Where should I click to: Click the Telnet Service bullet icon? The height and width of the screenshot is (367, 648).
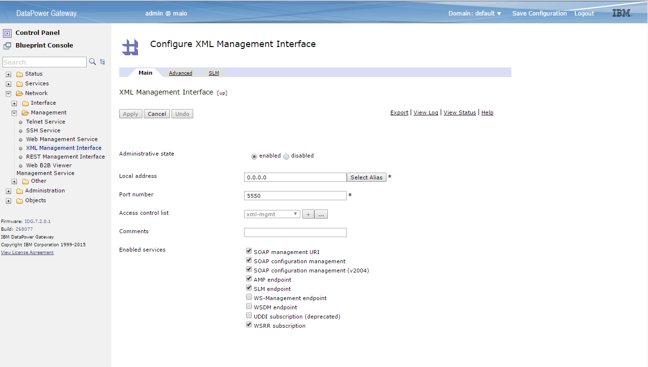pyautogui.click(x=21, y=122)
